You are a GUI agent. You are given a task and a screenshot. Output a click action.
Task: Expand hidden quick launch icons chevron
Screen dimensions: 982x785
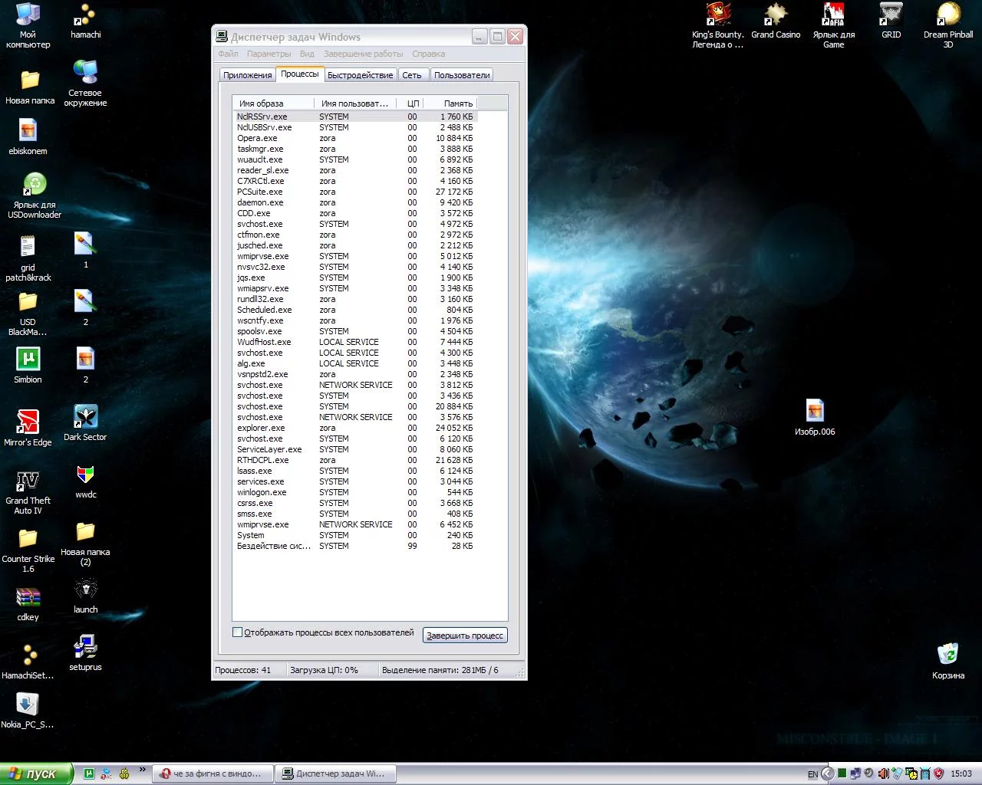click(142, 770)
